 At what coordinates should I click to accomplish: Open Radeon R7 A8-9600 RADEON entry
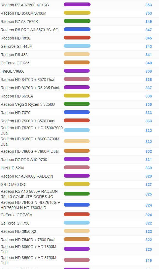click(27, 176)
